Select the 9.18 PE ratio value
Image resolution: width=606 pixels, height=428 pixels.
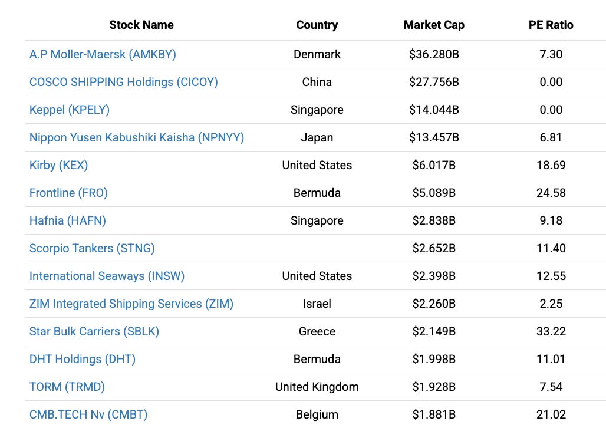click(551, 220)
